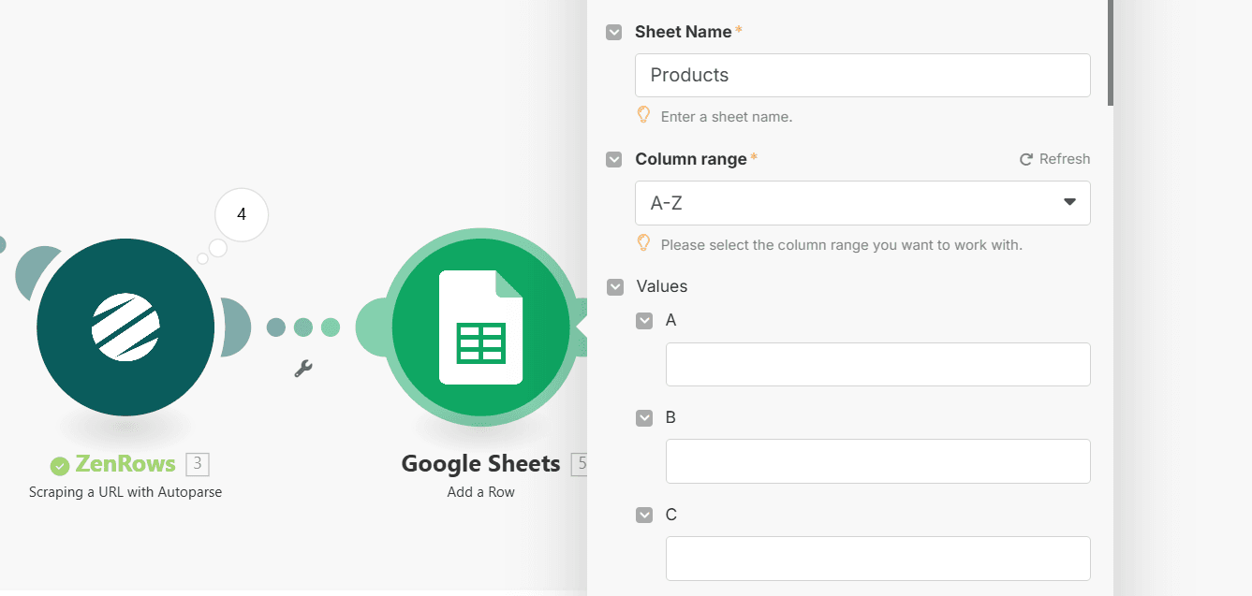The image size is (1252, 596).
Task: Toggle the checkbox beside column B
Action: [x=644, y=417]
